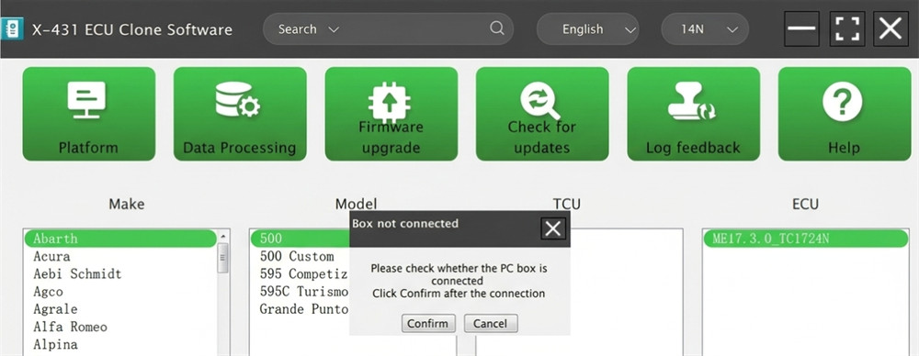Viewport: 919px width, 356px height.
Task: Open the Help tile
Action: (x=845, y=114)
